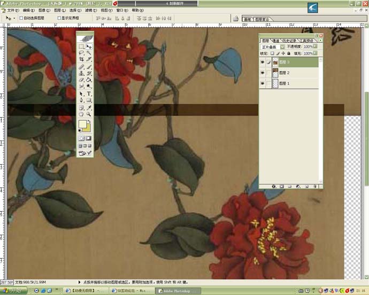
Task: Select the Magic Wand tool
Action: 89,53
